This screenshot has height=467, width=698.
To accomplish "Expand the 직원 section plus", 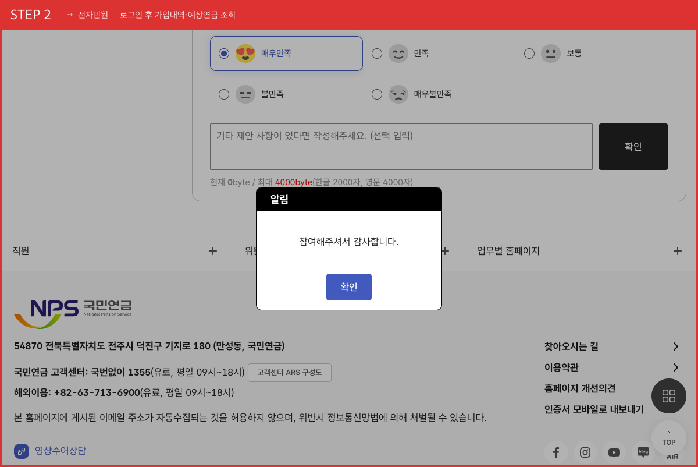I will coord(213,251).
